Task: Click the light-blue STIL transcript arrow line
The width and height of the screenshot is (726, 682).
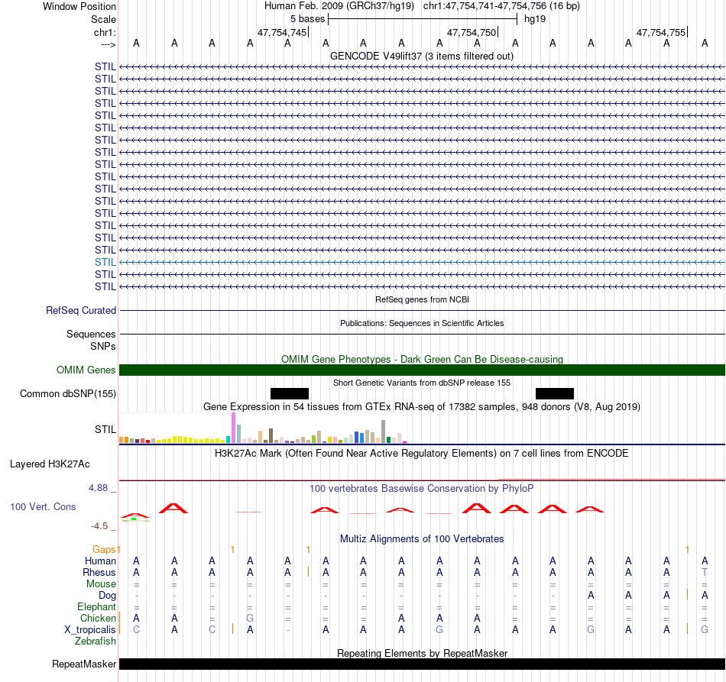Action: [422, 263]
